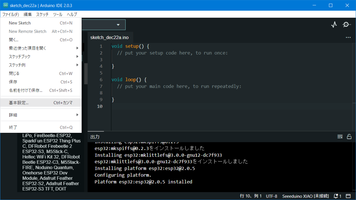Expand 詳細 submenu

pos(41,115)
